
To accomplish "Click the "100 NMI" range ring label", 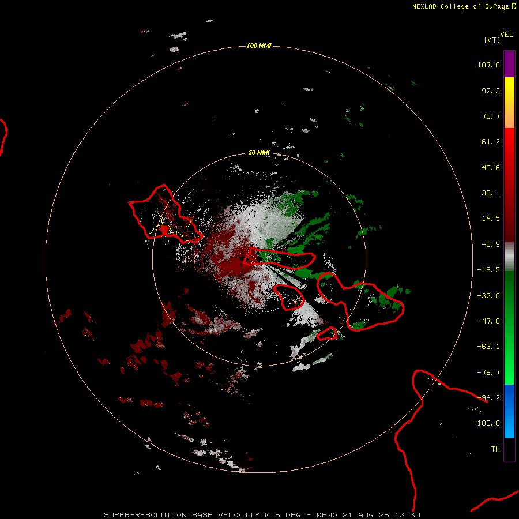I will (259, 46).
